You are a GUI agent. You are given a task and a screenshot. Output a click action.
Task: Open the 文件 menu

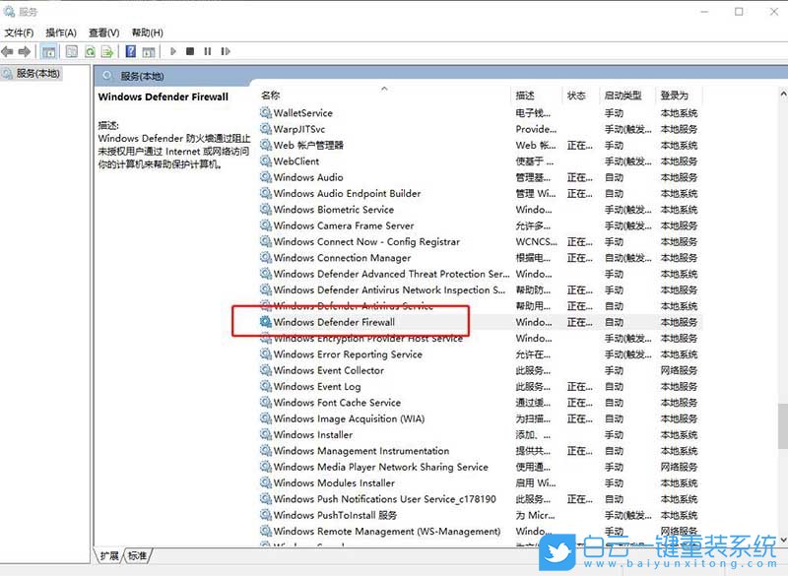pyautogui.click(x=19, y=32)
